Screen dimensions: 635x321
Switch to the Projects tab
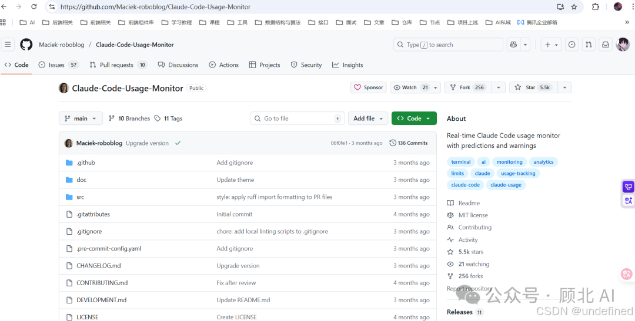pyautogui.click(x=265, y=65)
